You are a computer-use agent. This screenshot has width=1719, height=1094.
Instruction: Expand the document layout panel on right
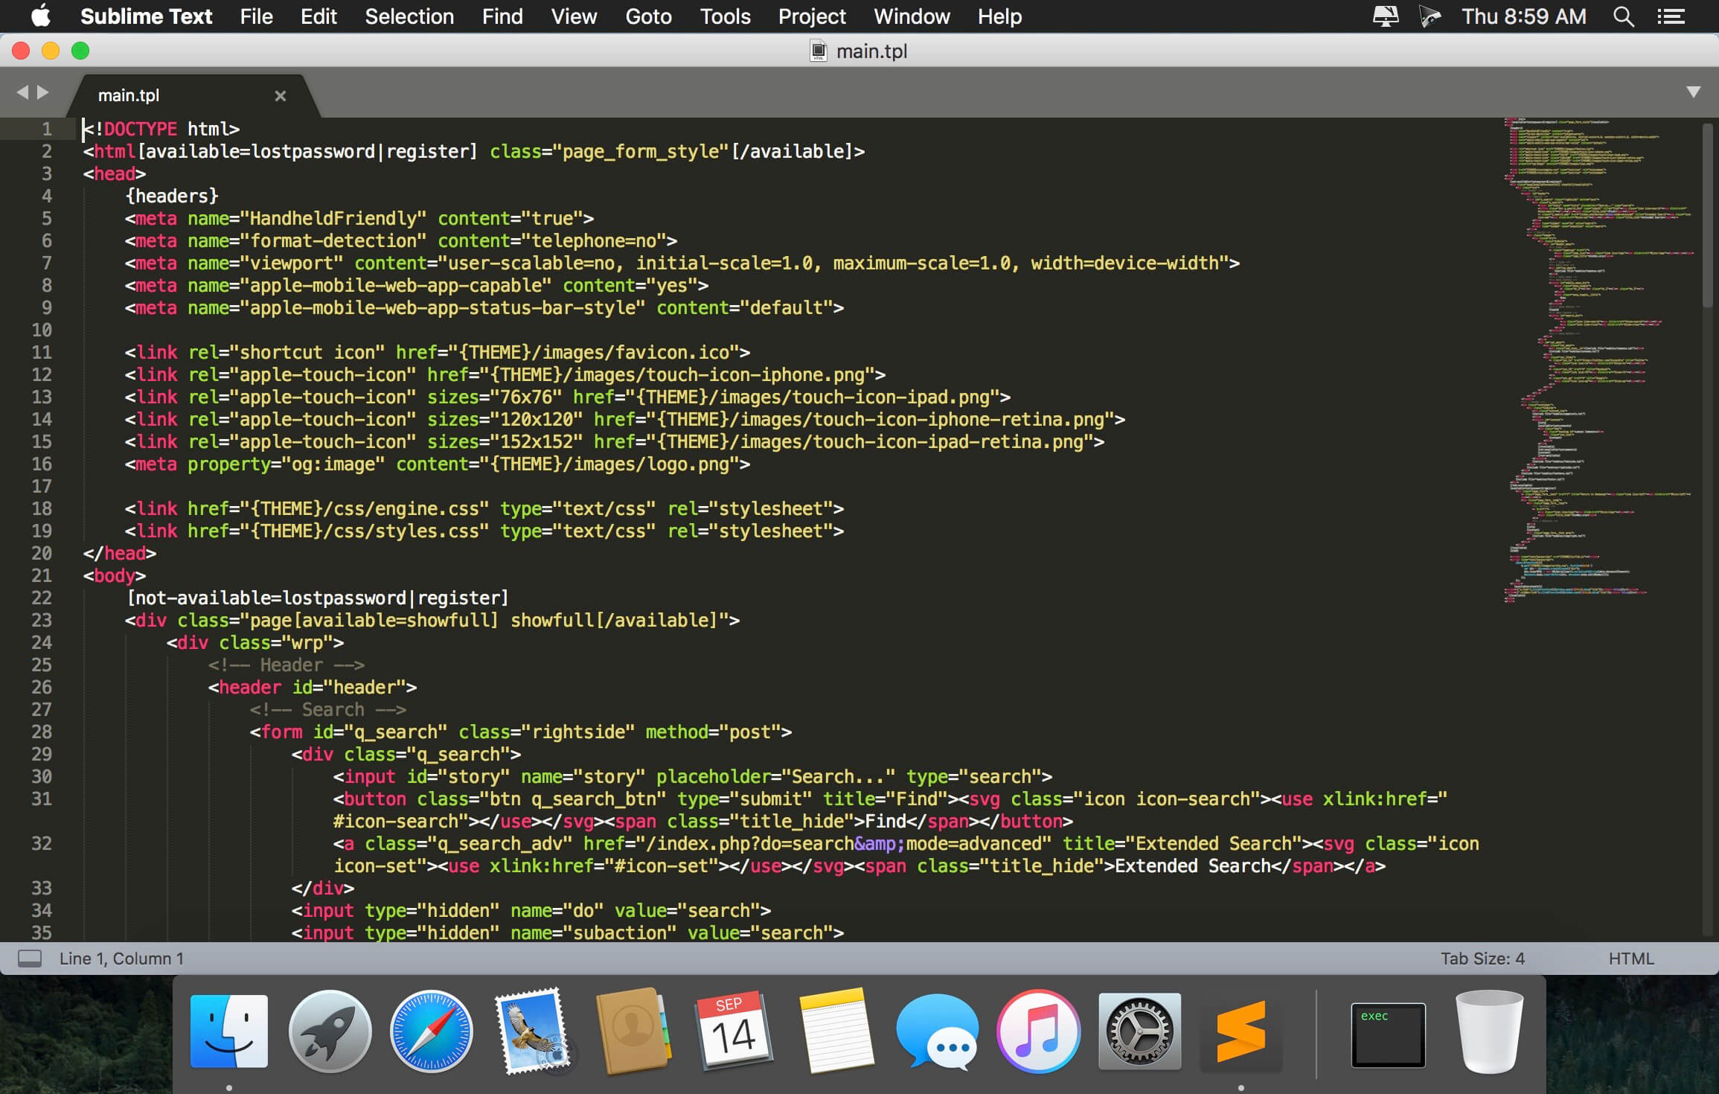pyautogui.click(x=1694, y=93)
